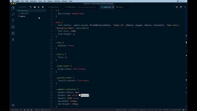This screenshot has width=197, height=111.
Task: Click the Formatting status bar entry
Action: click(x=175, y=110)
